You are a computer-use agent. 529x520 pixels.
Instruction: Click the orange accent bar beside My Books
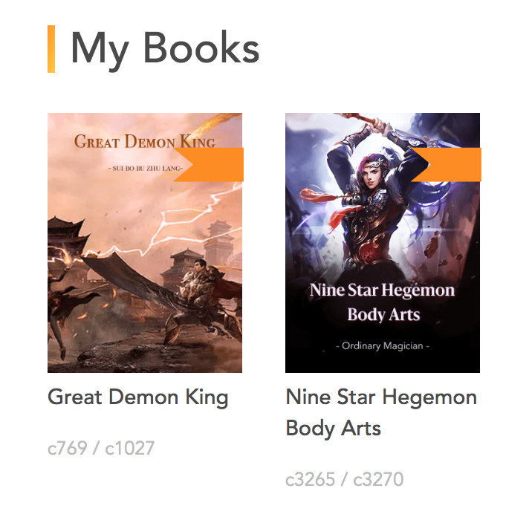point(51,49)
